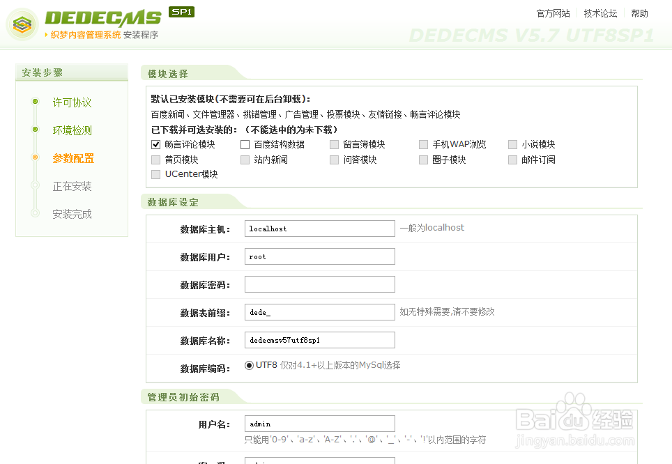Select the 环境检测 step in sidebar
Image resolution: width=672 pixels, height=464 pixels.
[72, 130]
